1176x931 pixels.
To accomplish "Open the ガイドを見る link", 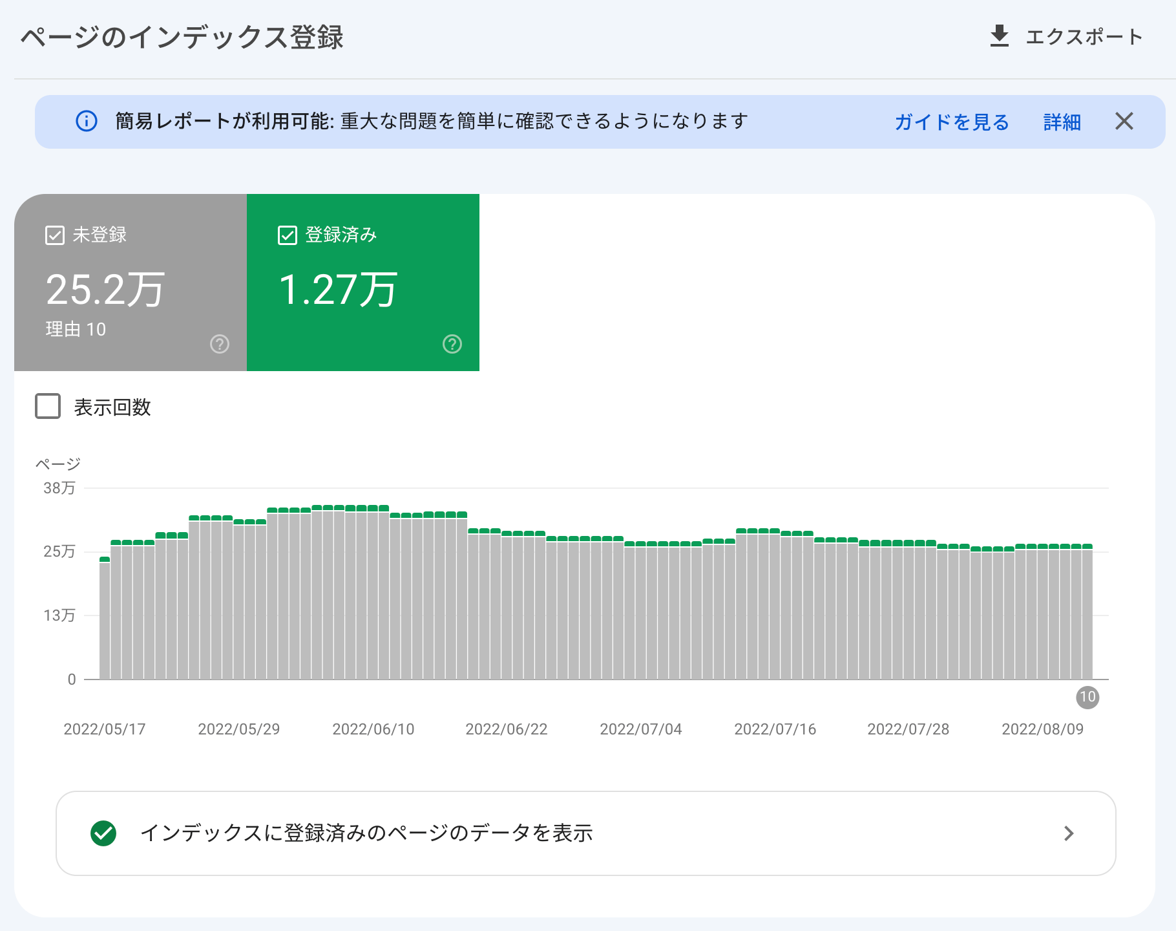I will [x=952, y=122].
